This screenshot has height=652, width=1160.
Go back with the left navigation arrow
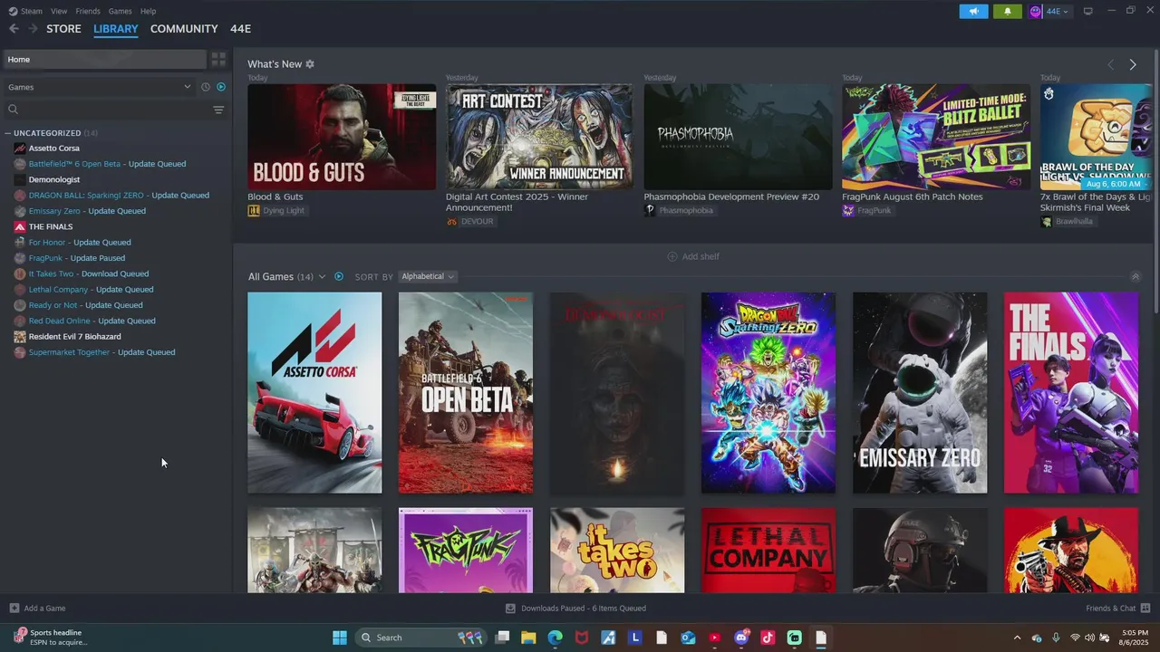click(14, 29)
